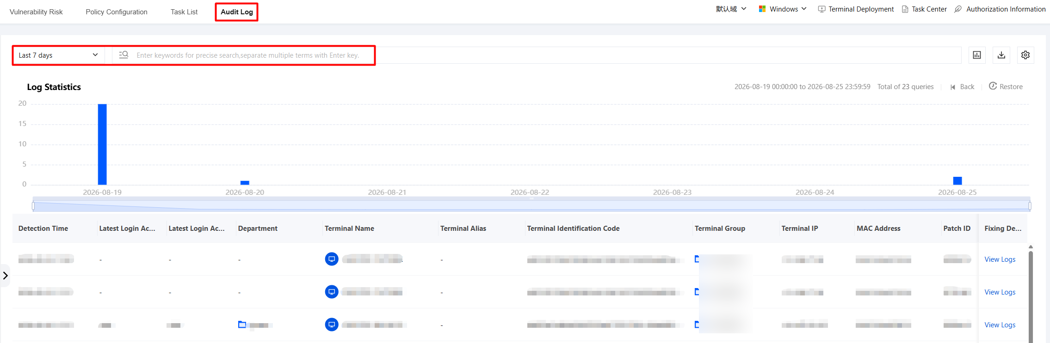Switch to the Policy Configuration tab

(x=117, y=12)
